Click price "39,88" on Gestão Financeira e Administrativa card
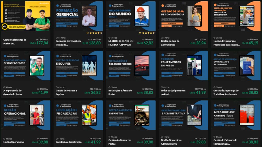The width and height of the screenshot is (262, 147). click(x=201, y=142)
